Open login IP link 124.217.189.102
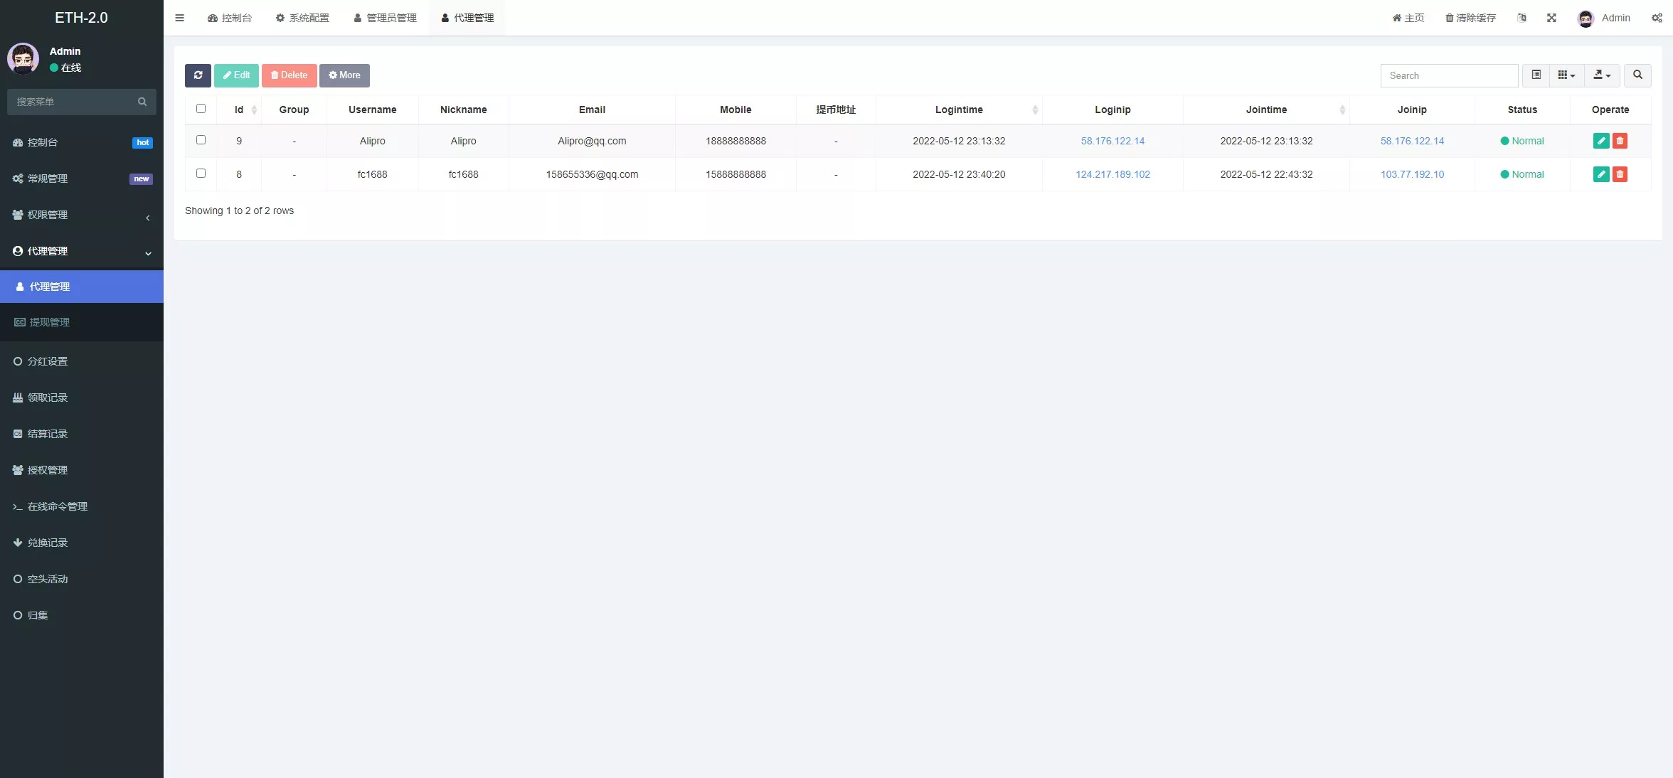Screen dimensions: 1673x778 click(1113, 174)
